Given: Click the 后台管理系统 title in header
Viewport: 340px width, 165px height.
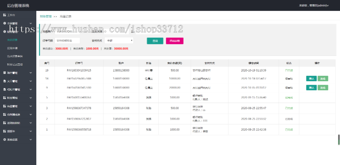Looking at the screenshot, I should tap(18, 5).
